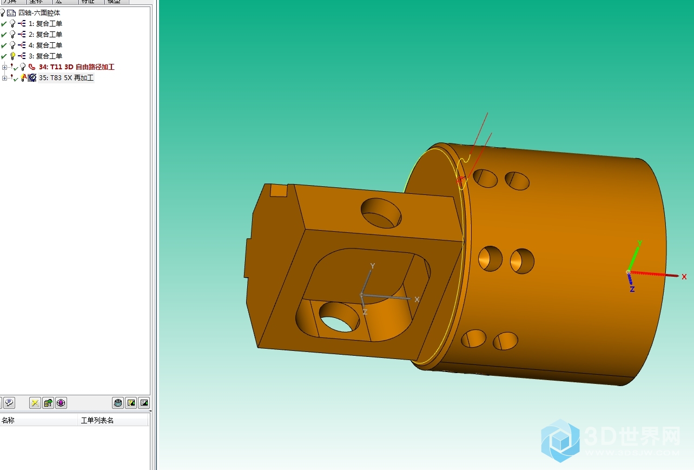Toggle yellow light bulb of 3: 复合工单
The image size is (694, 470).
click(x=12, y=56)
